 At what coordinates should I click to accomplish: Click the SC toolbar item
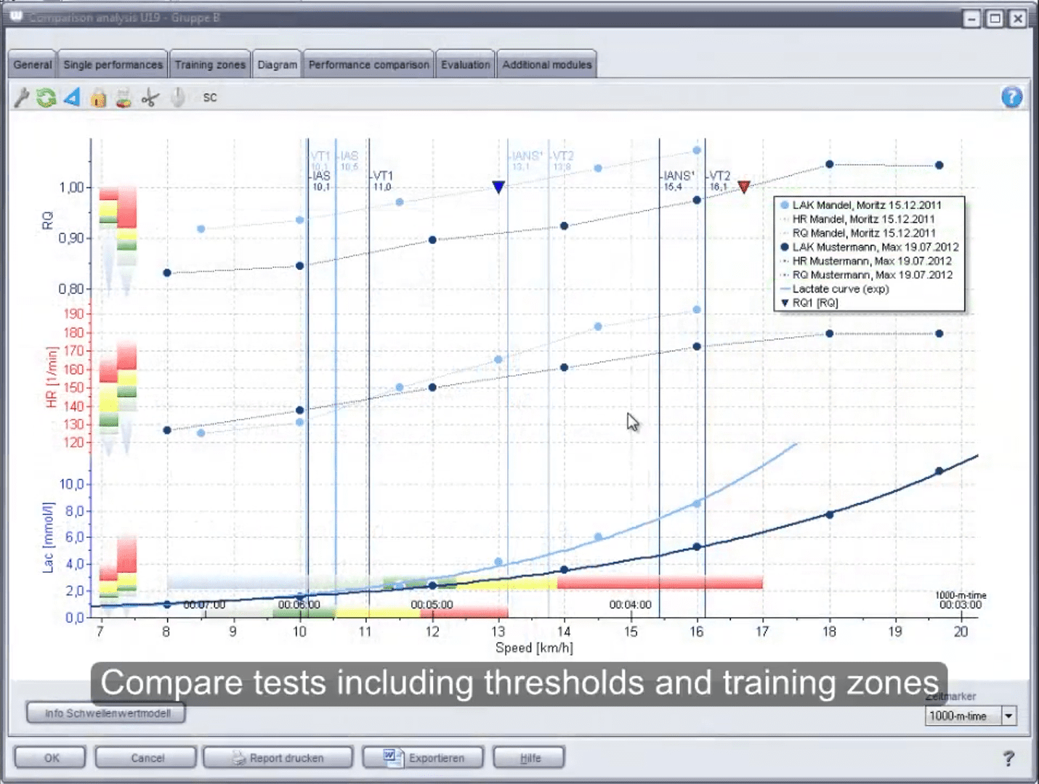tap(210, 97)
